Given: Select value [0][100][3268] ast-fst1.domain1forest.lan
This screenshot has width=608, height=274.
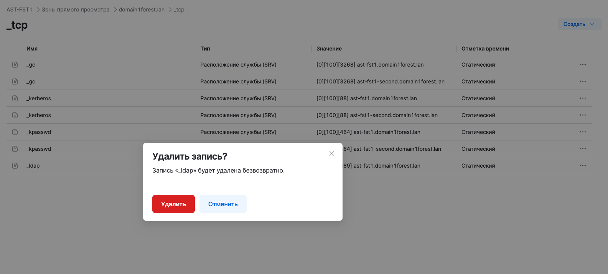Looking at the screenshot, I should 370,65.
